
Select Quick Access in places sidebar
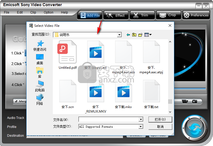coord(40,46)
